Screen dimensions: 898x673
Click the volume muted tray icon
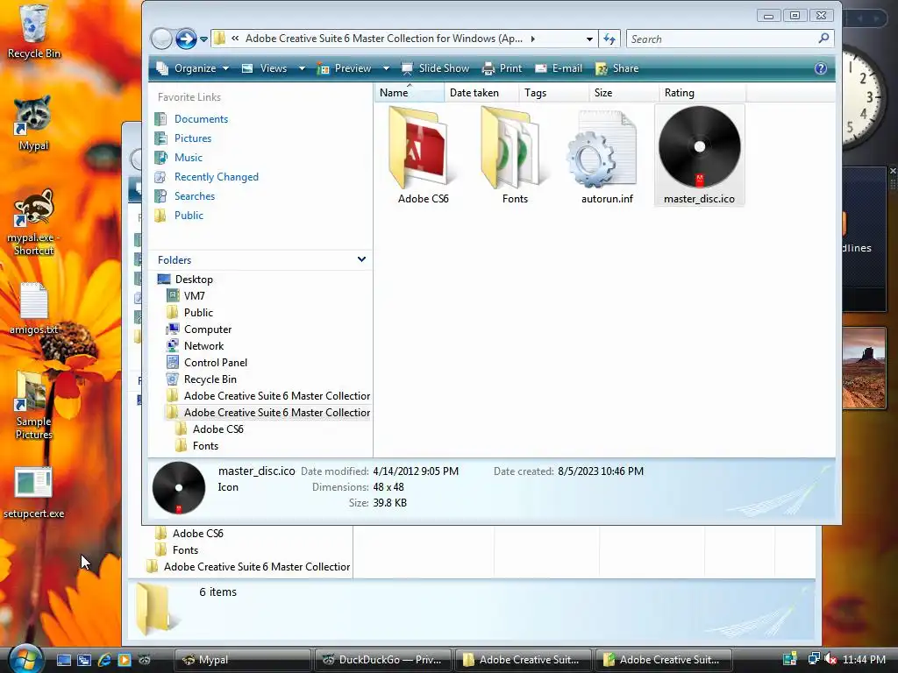point(830,659)
